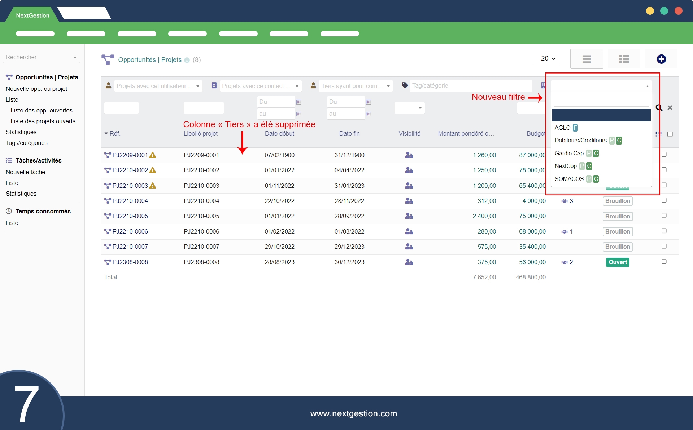Expand 'Projets avec cet utilisateur' filter
This screenshot has width=693, height=430.
click(x=158, y=86)
